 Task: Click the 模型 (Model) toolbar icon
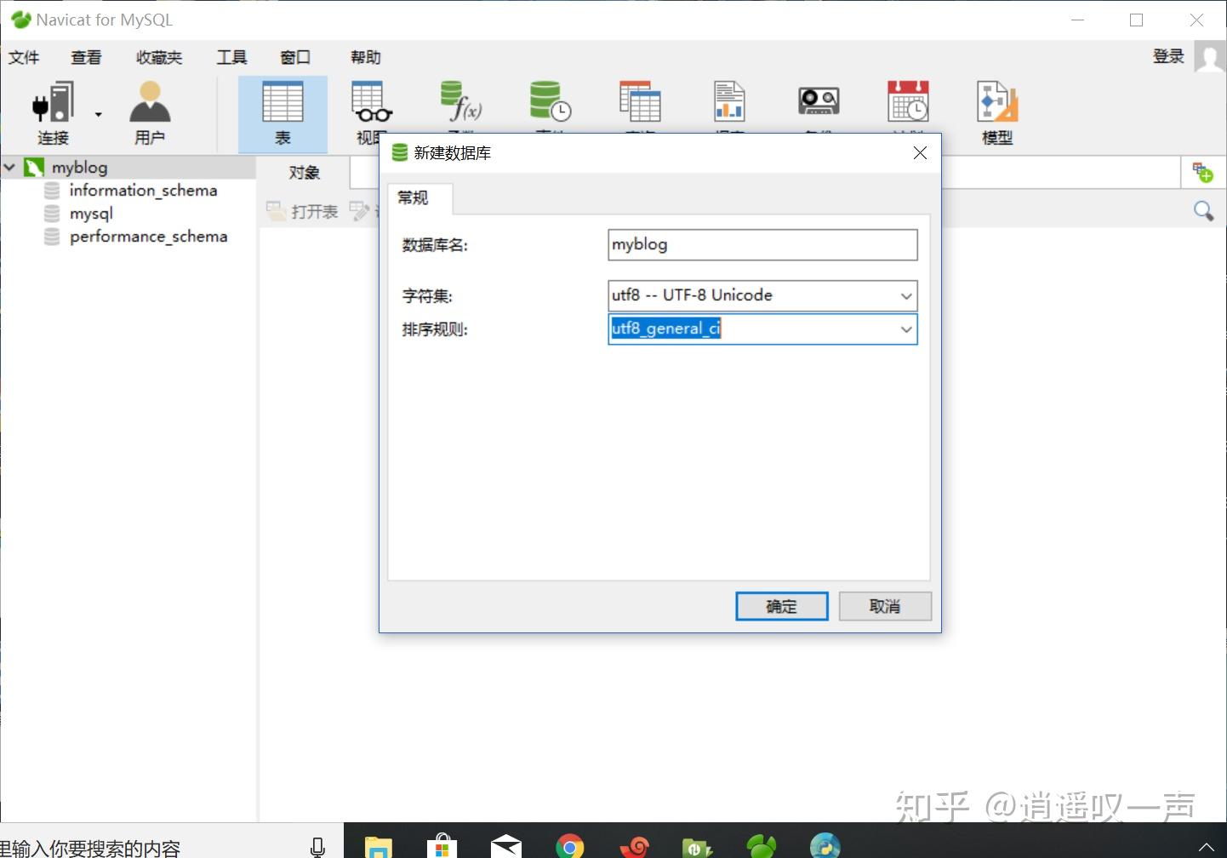995,111
